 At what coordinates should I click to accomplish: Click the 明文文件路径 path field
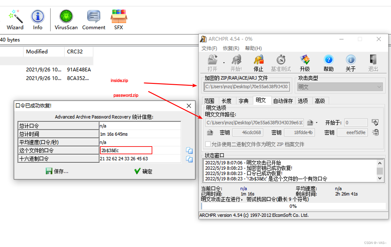(x=255, y=123)
